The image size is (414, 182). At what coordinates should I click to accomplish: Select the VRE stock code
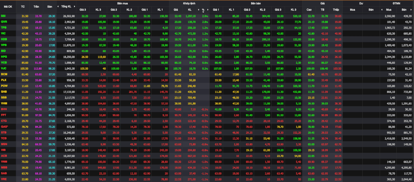[4, 179]
